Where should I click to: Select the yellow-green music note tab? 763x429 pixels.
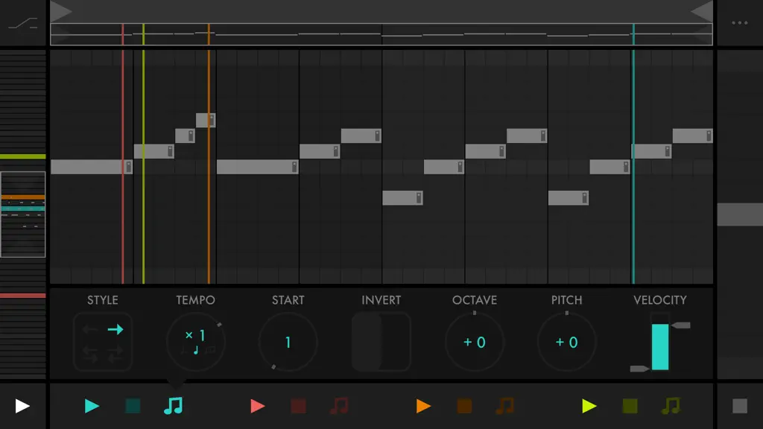tap(671, 406)
